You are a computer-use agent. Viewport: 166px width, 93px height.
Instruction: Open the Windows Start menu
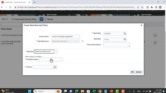30,91
